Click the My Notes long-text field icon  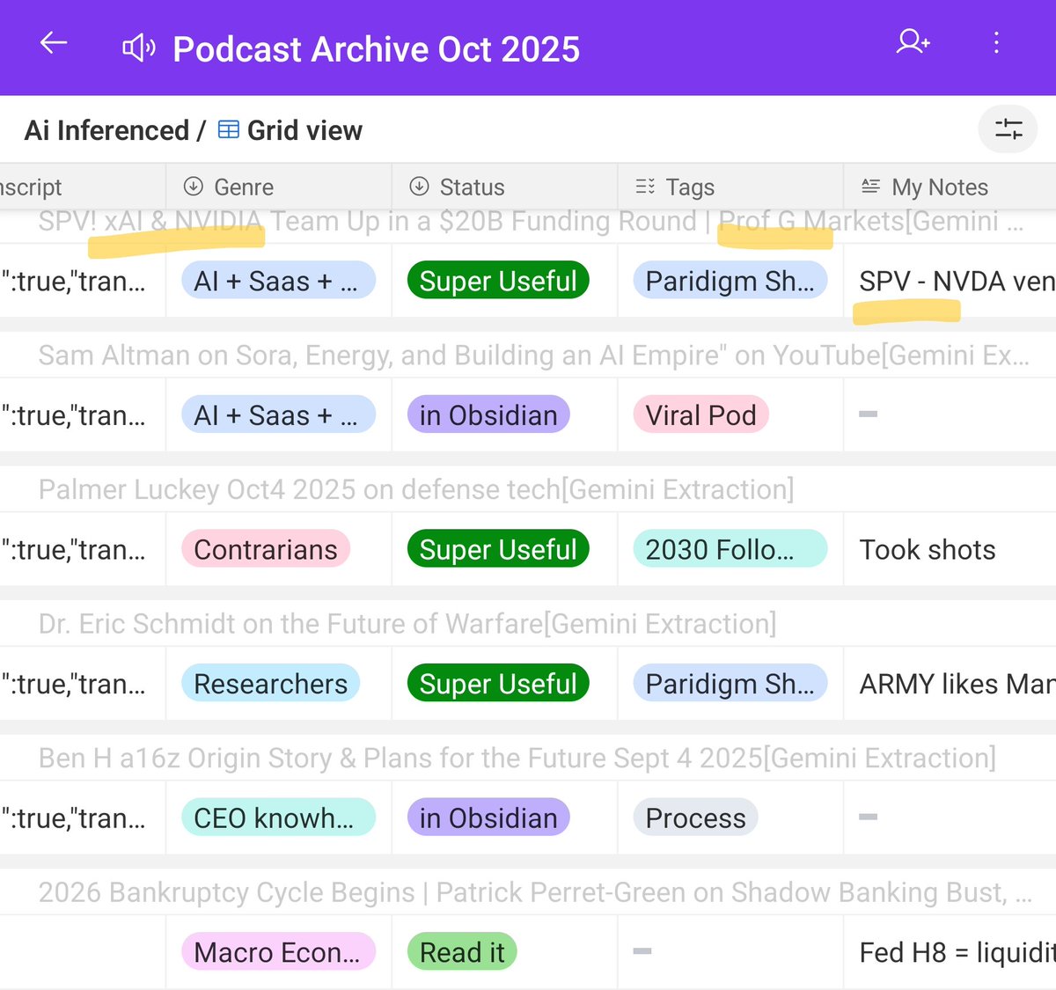(871, 187)
